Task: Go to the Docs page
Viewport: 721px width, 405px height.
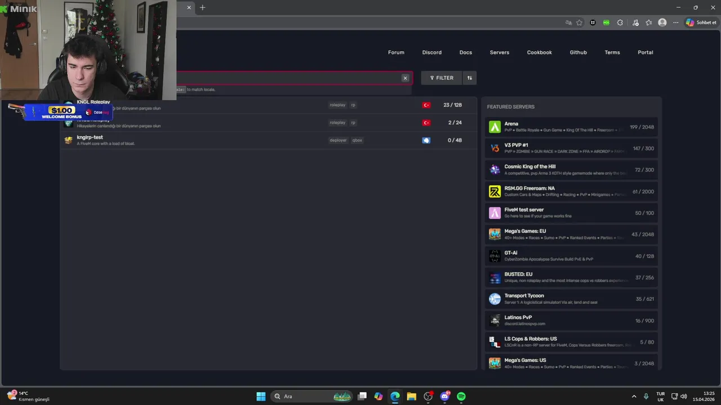Action: [x=466, y=52]
